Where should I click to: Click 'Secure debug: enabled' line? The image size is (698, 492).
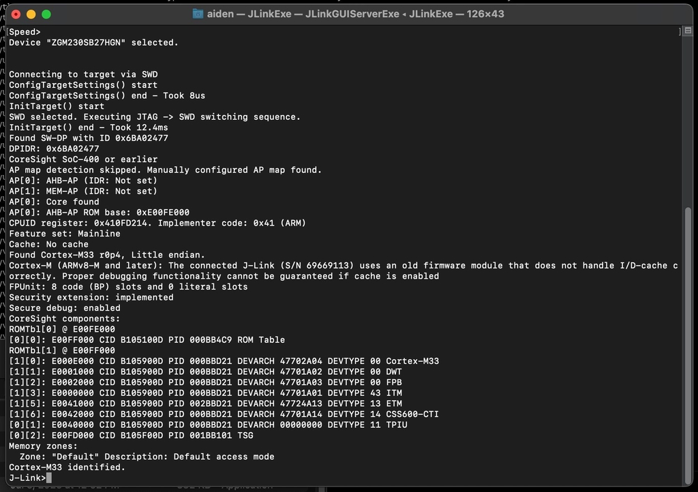(x=65, y=308)
